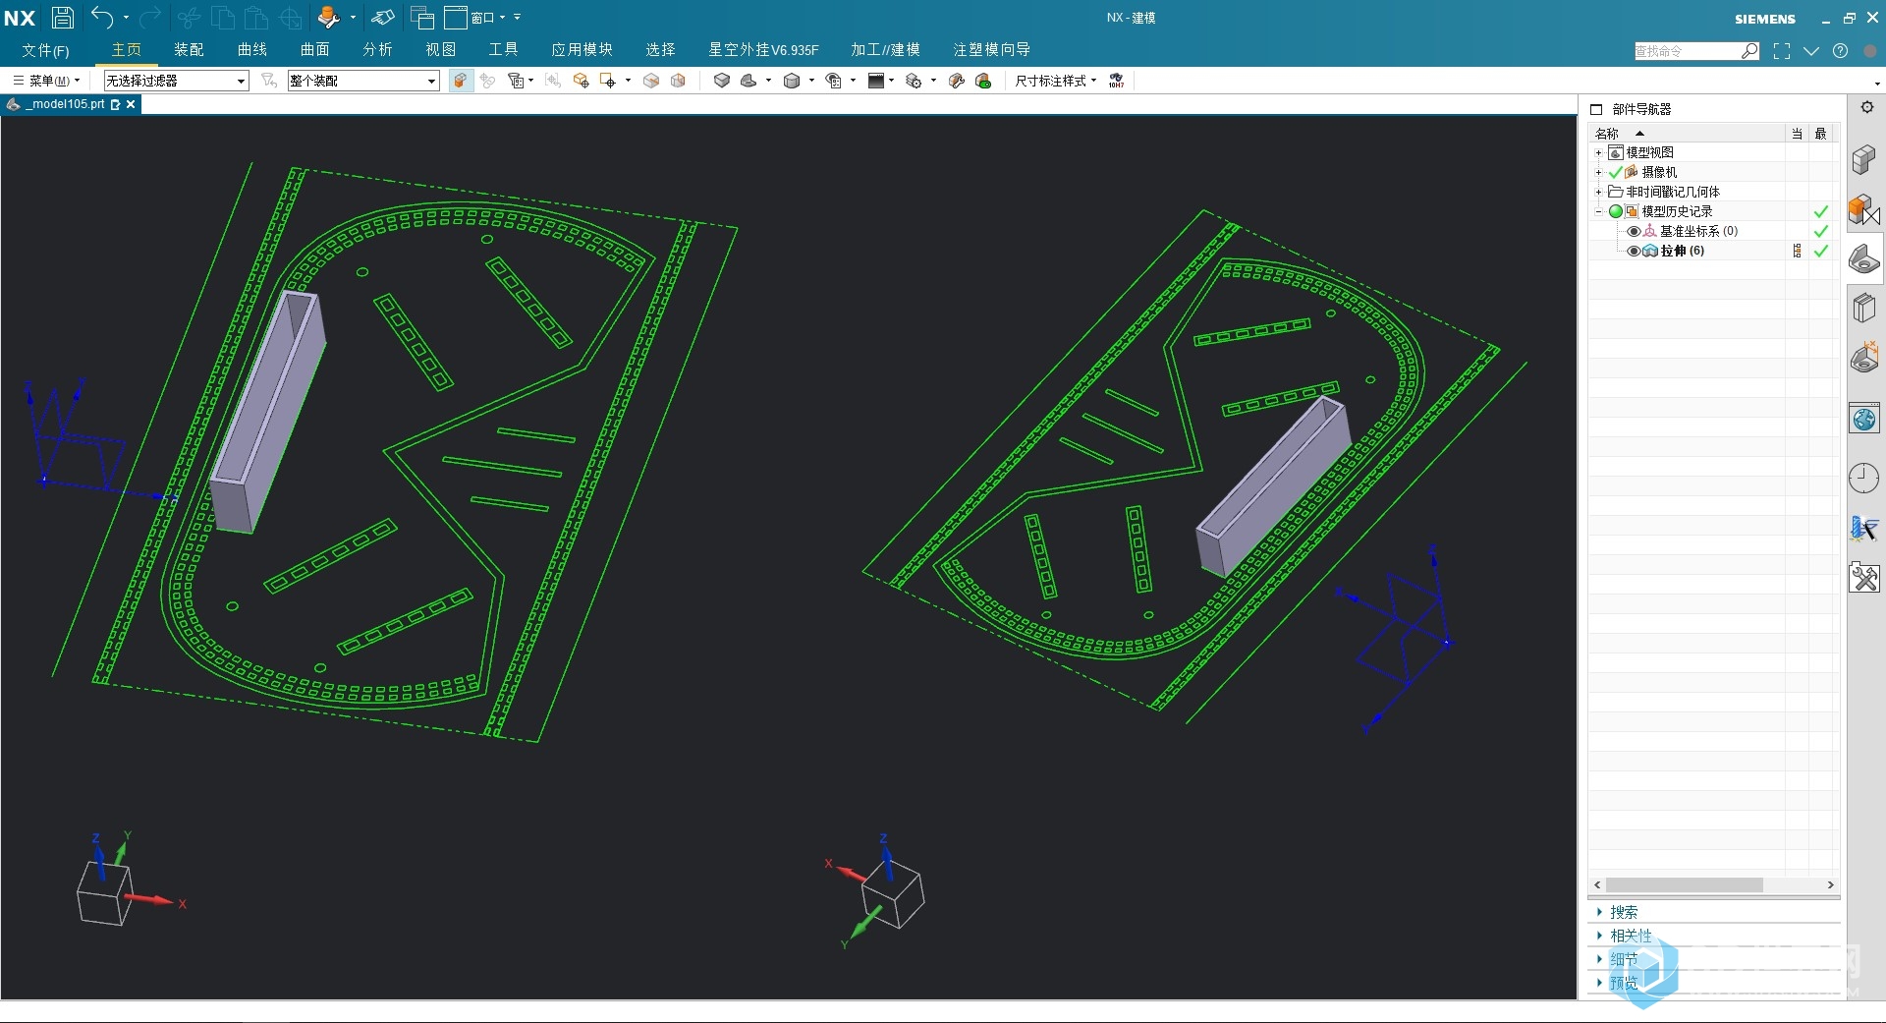Screen dimensions: 1886x1023
Task: Click the Redo arrow icon
Action: point(150,17)
